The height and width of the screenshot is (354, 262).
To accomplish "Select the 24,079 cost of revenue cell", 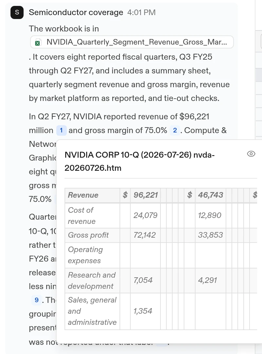I will 145,216.
